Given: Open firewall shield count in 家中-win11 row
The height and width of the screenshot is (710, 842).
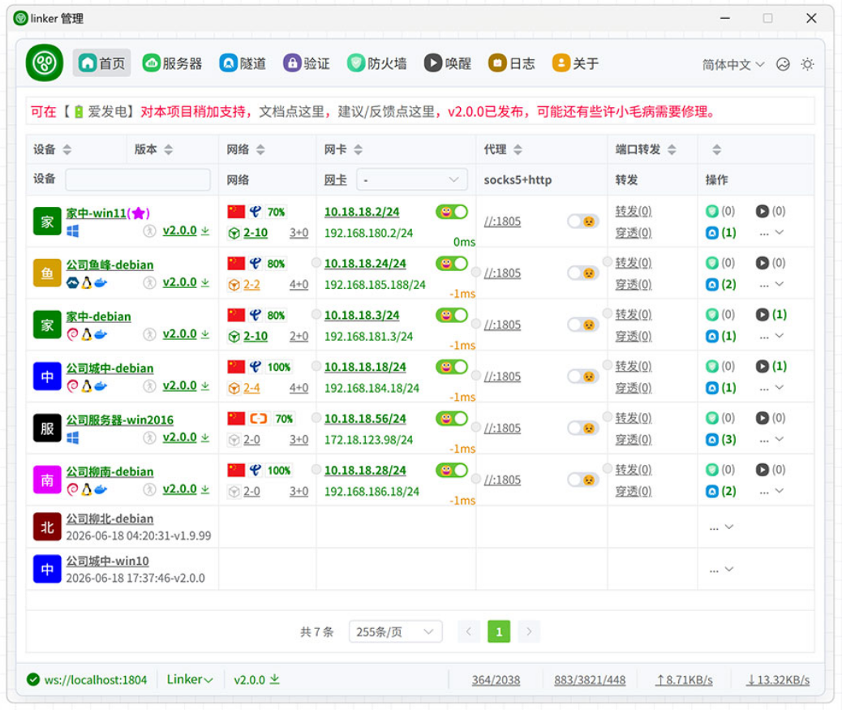Looking at the screenshot, I should tap(720, 211).
